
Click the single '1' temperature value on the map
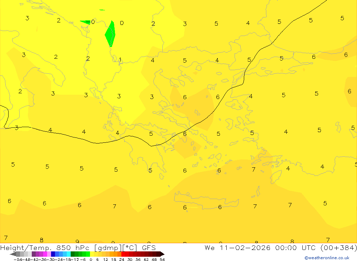(x=120, y=60)
